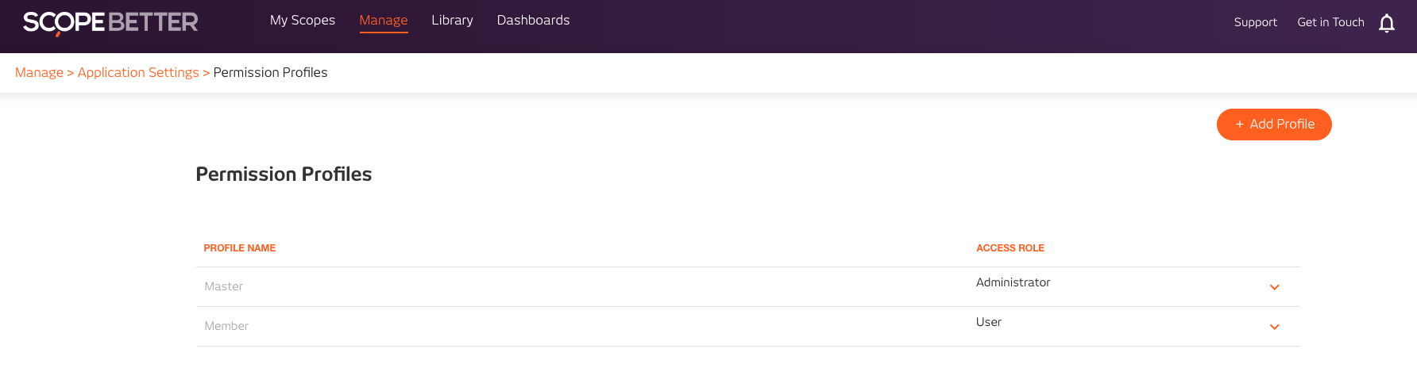Expand the User access role dropdown
1417x372 pixels.
coord(1274,327)
